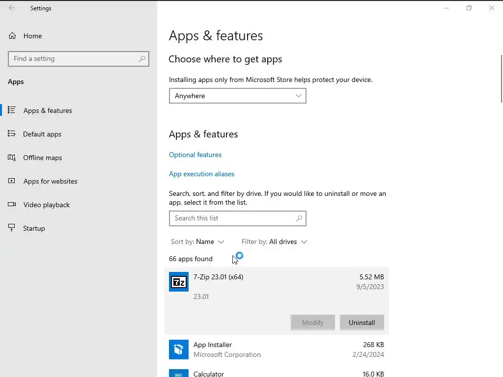Click the magnifier in Search this list
503x377 pixels.
[299, 218]
